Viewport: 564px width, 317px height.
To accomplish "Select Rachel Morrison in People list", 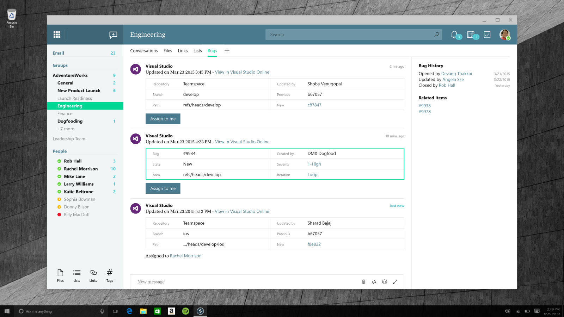I will [x=81, y=169].
